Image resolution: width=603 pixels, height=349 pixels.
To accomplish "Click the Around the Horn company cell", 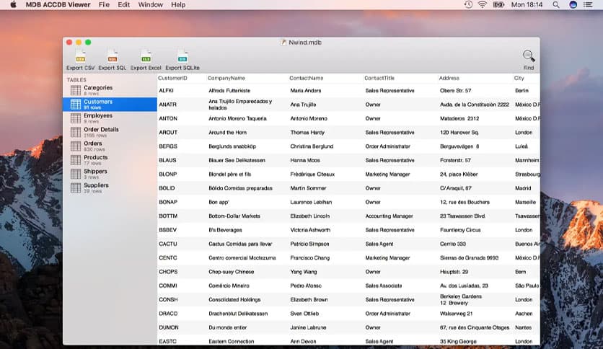I will tap(228, 132).
